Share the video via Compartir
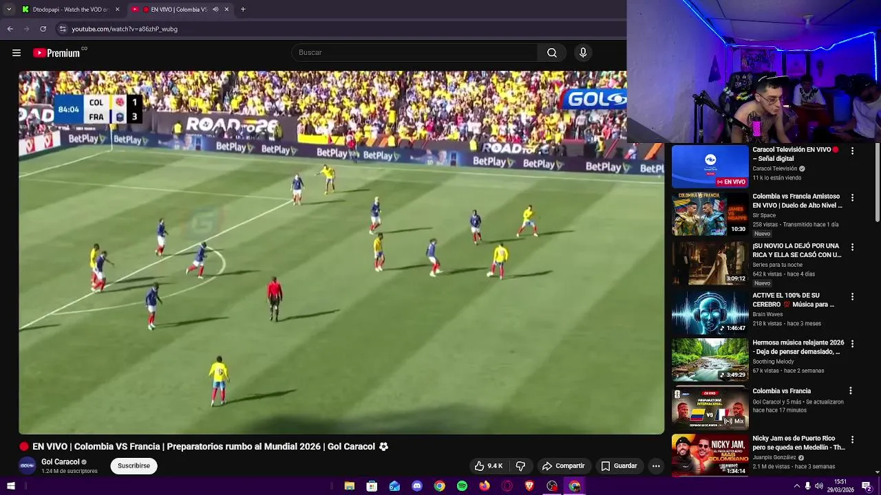 pos(563,466)
